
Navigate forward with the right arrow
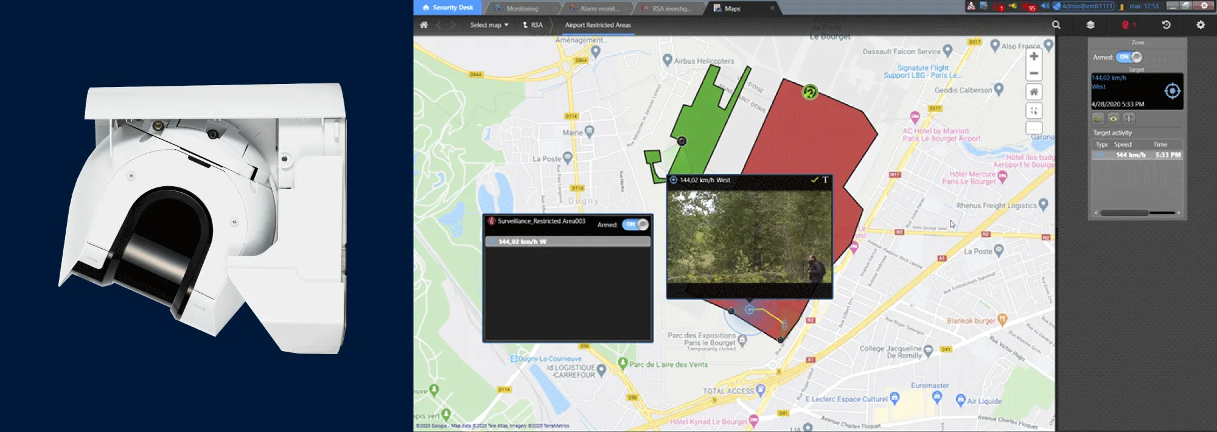point(453,25)
